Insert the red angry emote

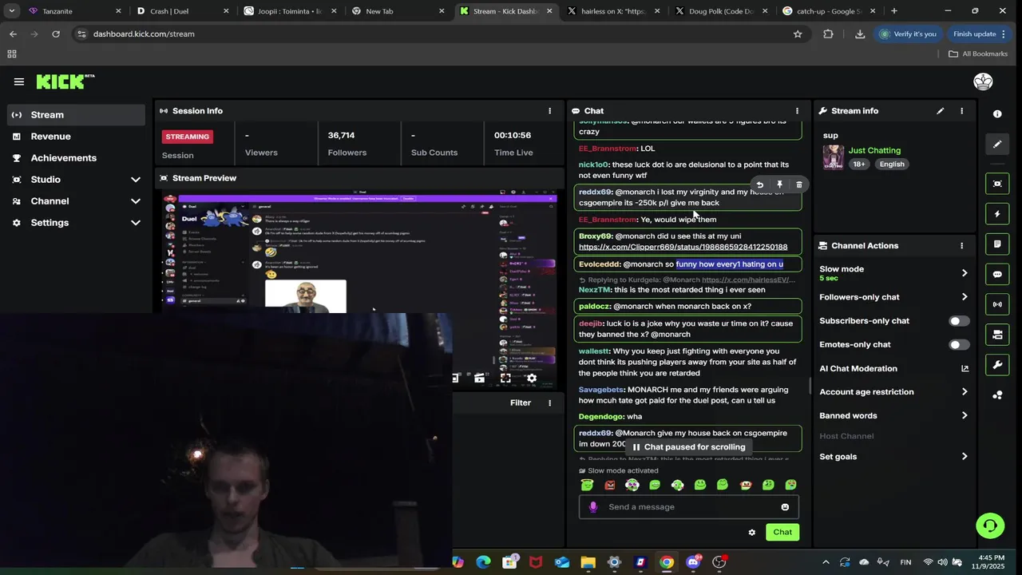click(610, 485)
